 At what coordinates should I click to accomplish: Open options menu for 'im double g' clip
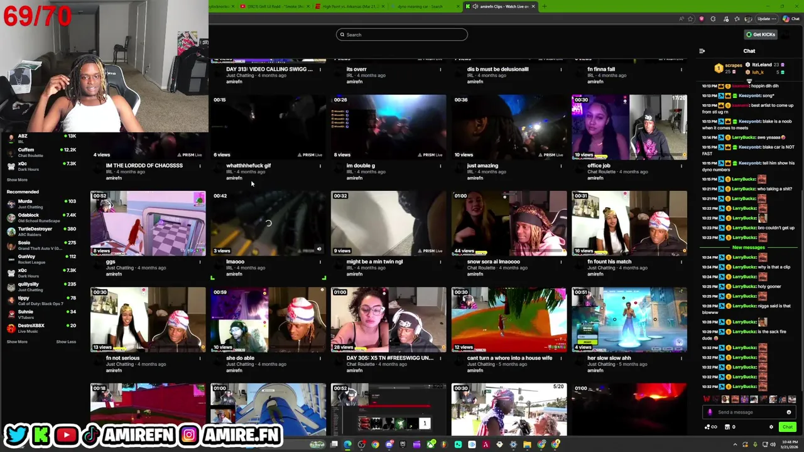click(x=440, y=166)
